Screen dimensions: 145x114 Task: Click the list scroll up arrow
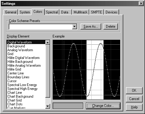click(48, 43)
